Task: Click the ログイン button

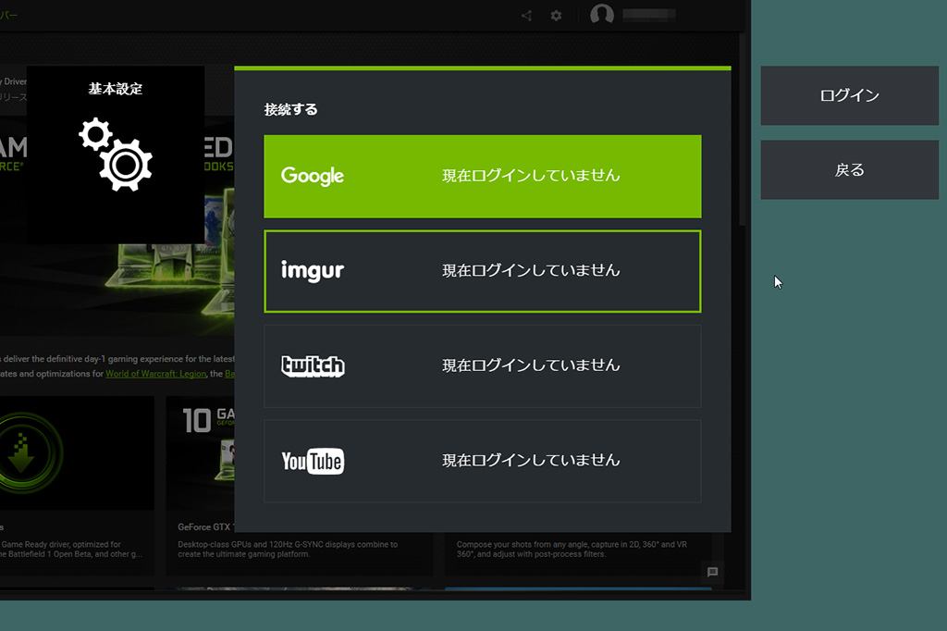Action: coord(849,95)
